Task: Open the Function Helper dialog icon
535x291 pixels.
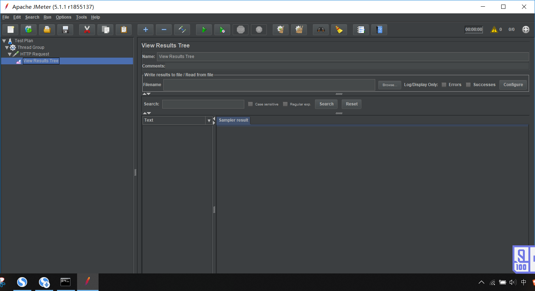Action: coord(361,30)
